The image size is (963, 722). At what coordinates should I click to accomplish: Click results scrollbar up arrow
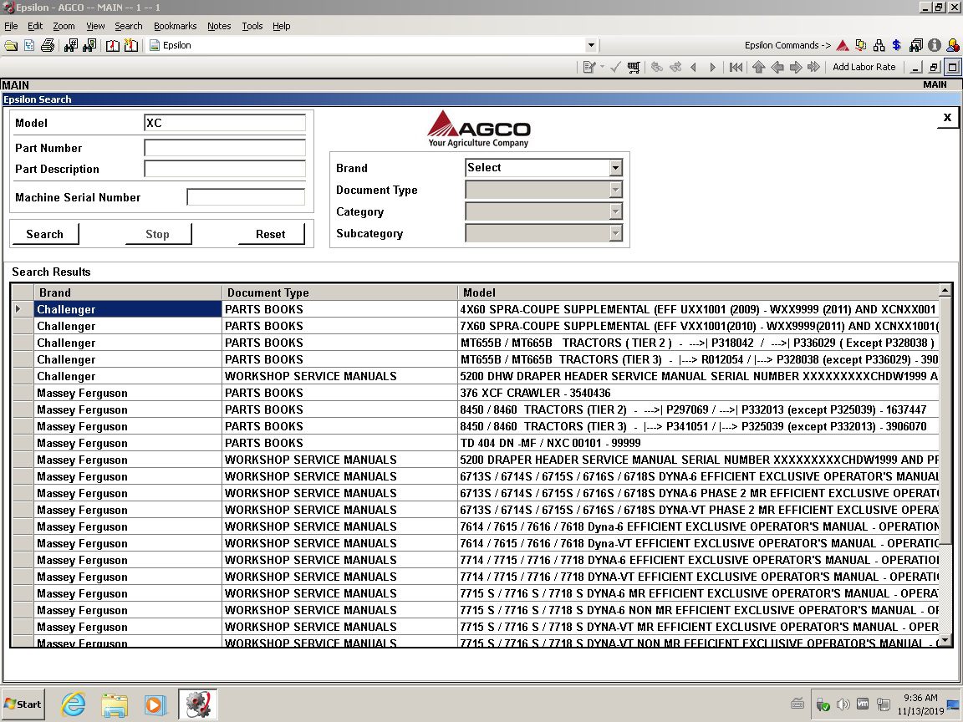pos(945,290)
